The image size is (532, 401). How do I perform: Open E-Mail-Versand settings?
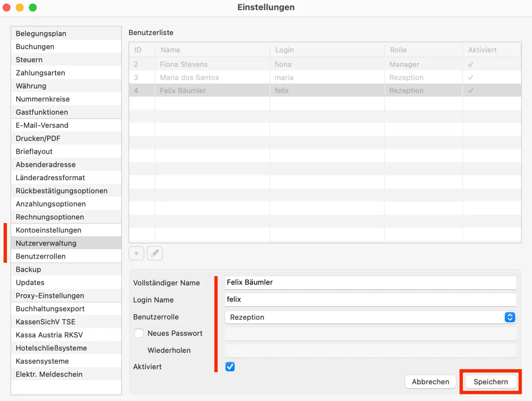[66, 125]
